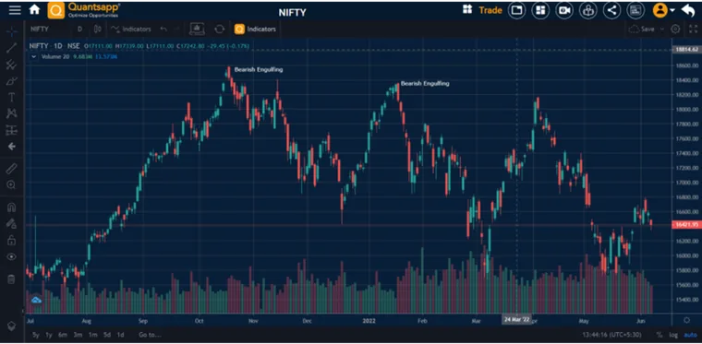The image size is (702, 344).
Task: Select the pitchfork drawing tool
Action: point(11,65)
